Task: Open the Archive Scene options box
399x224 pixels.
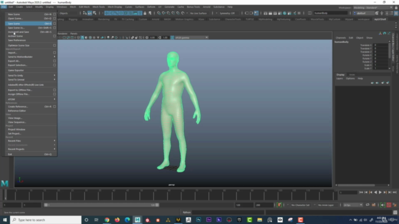Action: coord(54,36)
